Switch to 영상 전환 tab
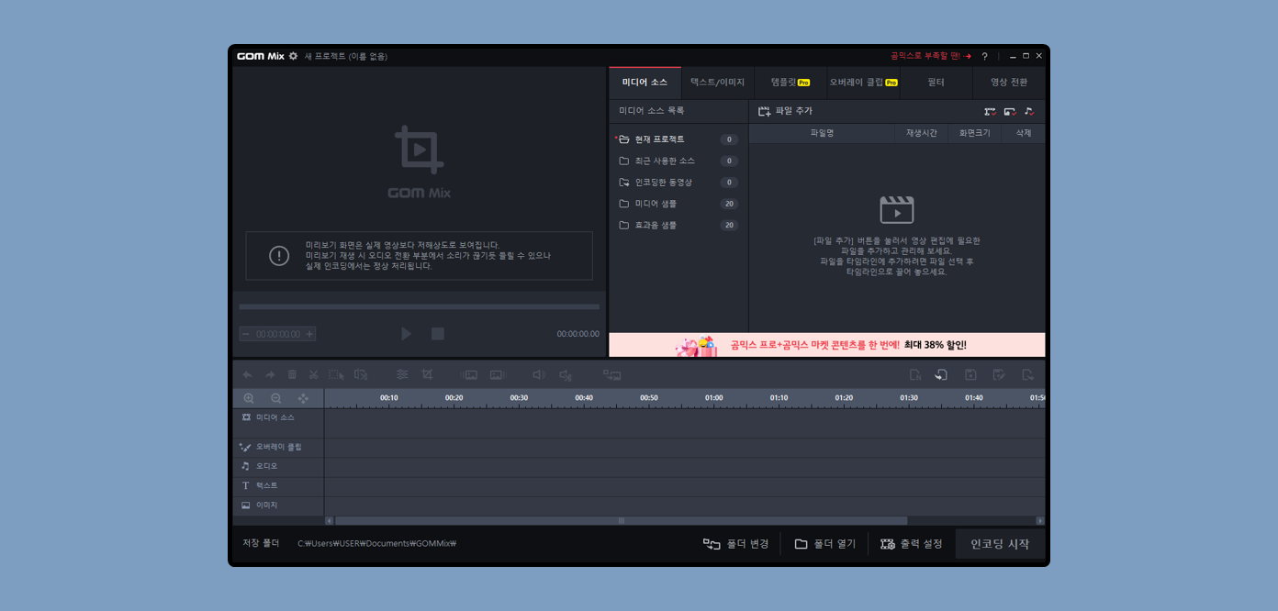The height and width of the screenshot is (611, 1278). [1009, 83]
